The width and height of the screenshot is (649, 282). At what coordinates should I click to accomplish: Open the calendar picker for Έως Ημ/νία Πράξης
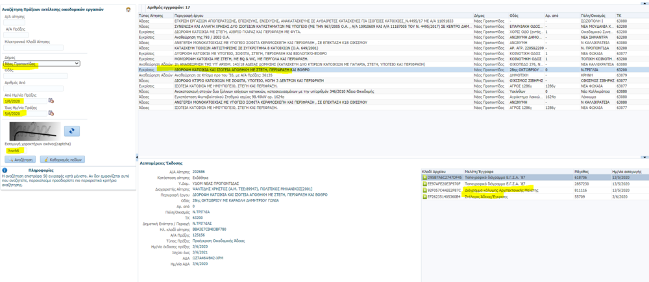pyautogui.click(x=51, y=113)
